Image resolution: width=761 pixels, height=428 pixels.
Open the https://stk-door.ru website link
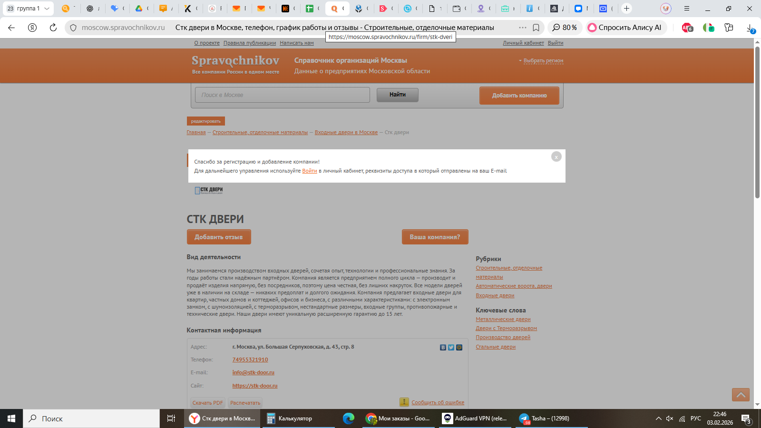(x=255, y=386)
